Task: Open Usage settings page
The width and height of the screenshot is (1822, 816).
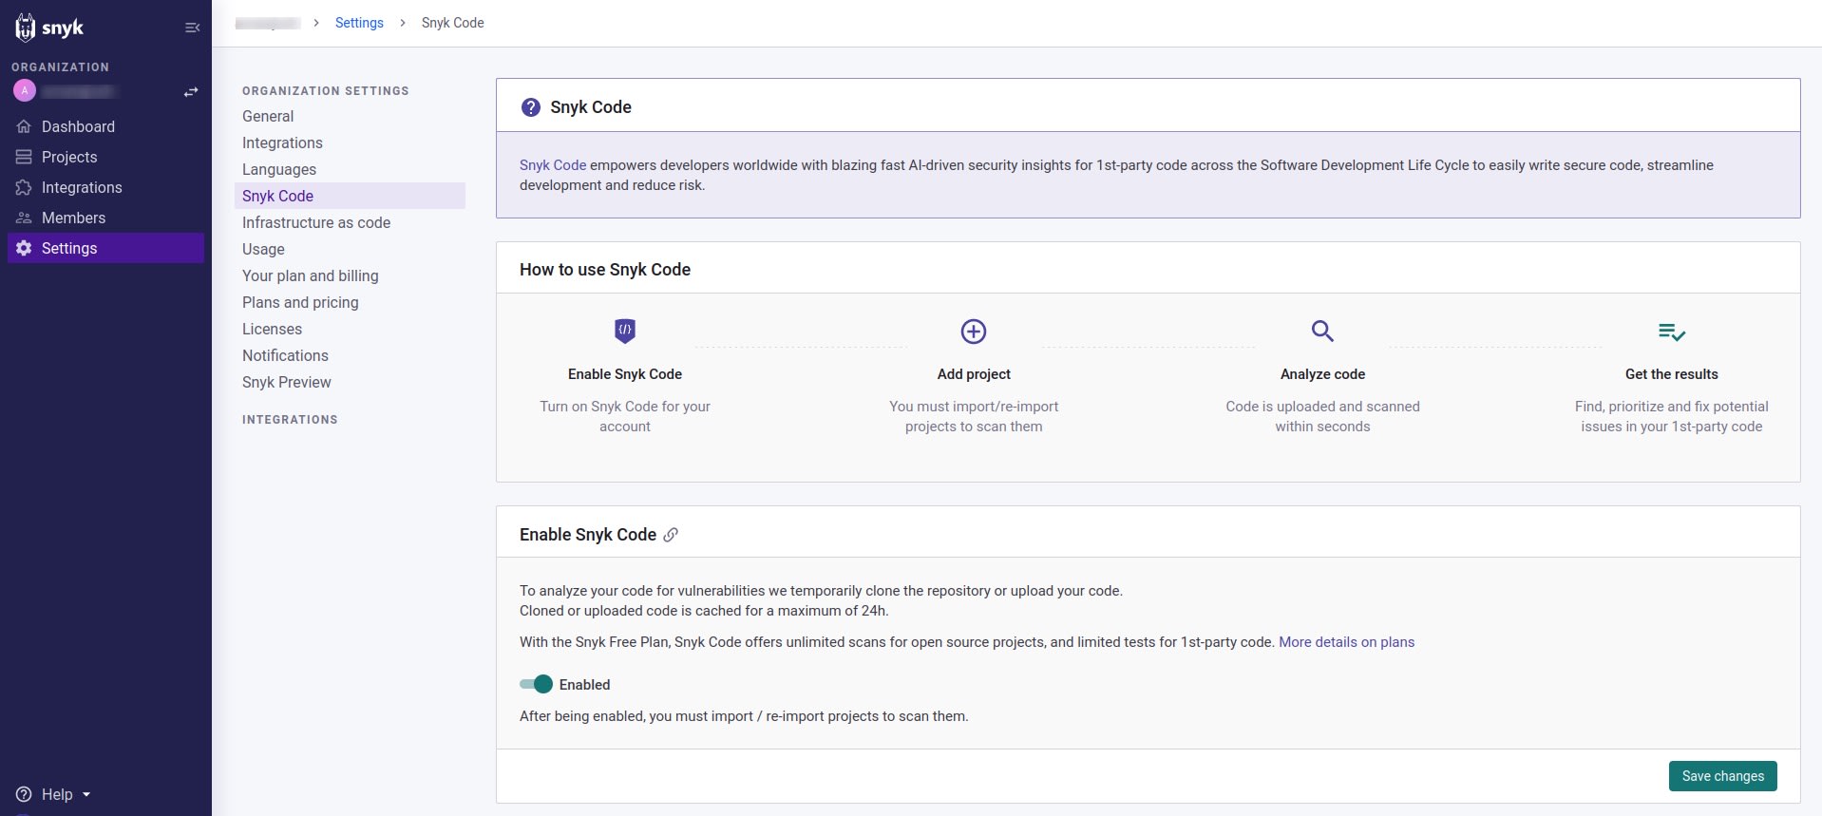Action: click(263, 249)
